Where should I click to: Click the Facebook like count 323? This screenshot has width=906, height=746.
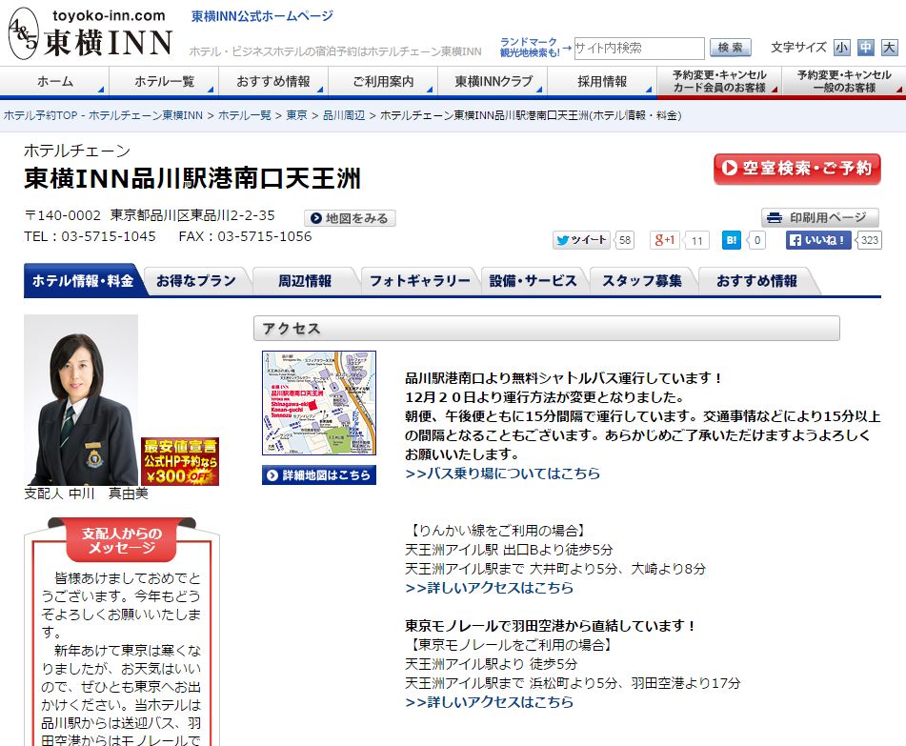tap(869, 240)
